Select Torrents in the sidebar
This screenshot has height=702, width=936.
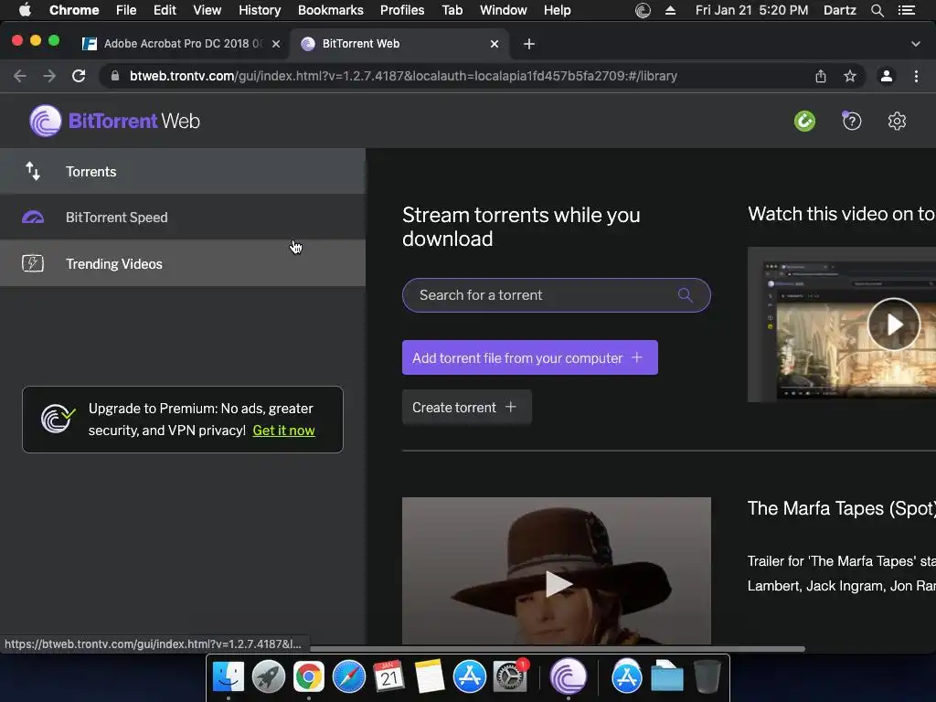[x=183, y=171]
